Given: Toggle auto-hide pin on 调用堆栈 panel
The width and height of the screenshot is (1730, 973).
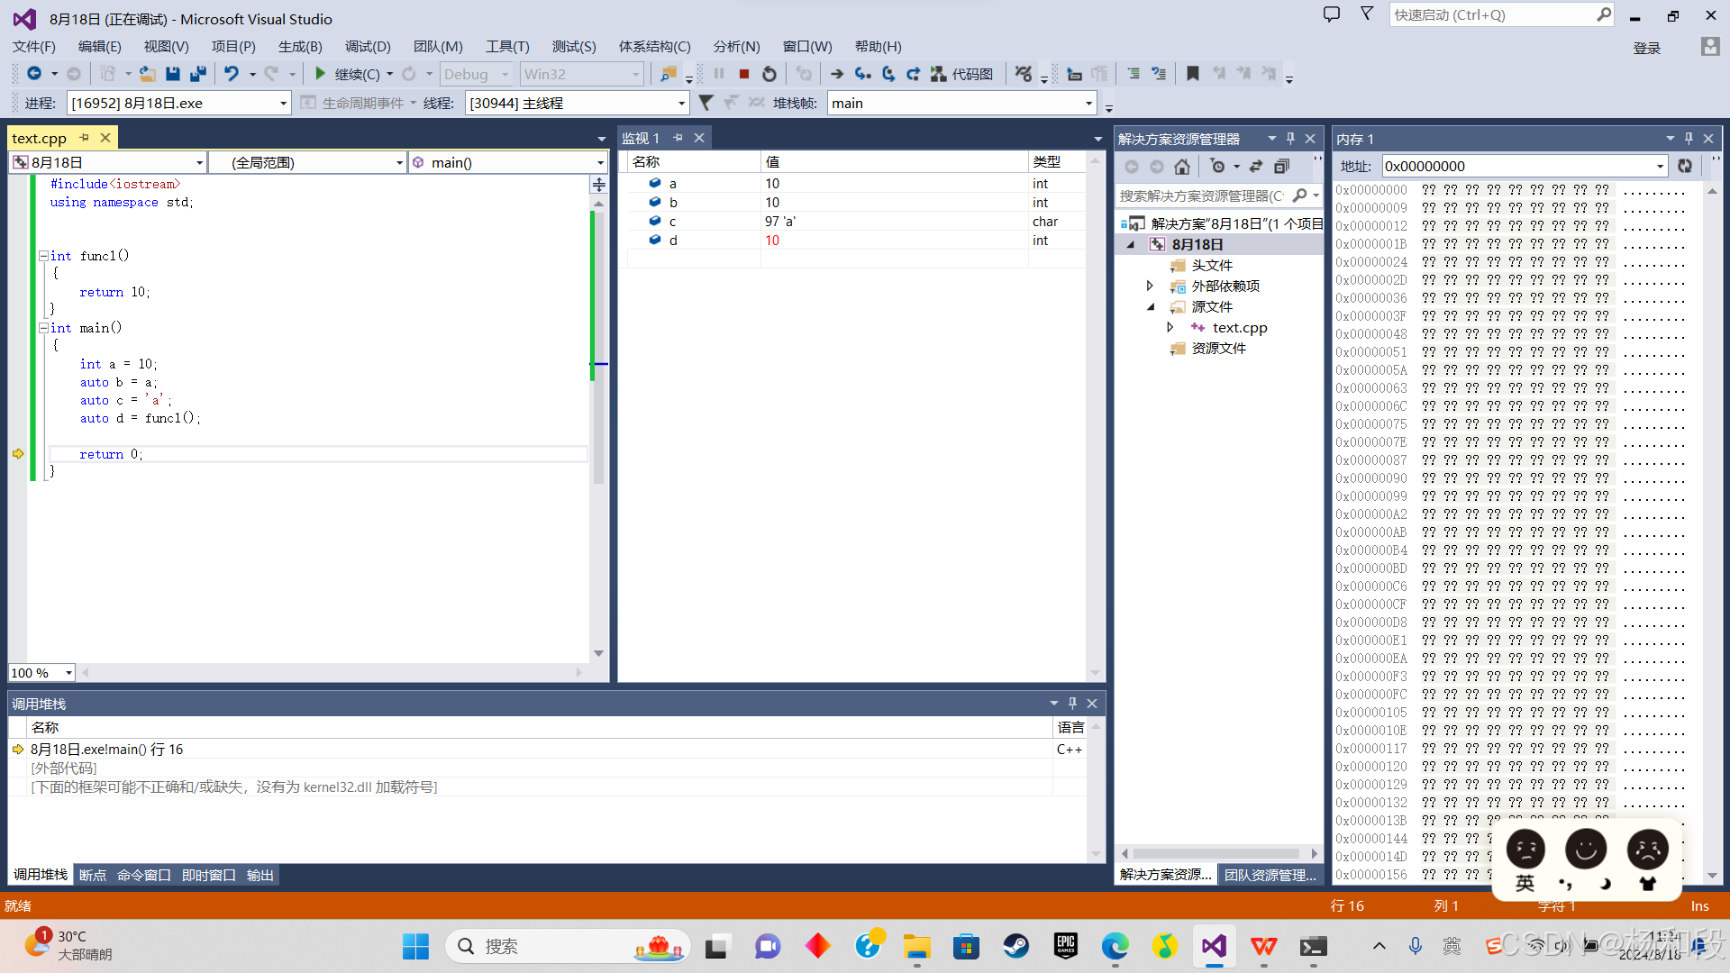Looking at the screenshot, I should coord(1072,703).
